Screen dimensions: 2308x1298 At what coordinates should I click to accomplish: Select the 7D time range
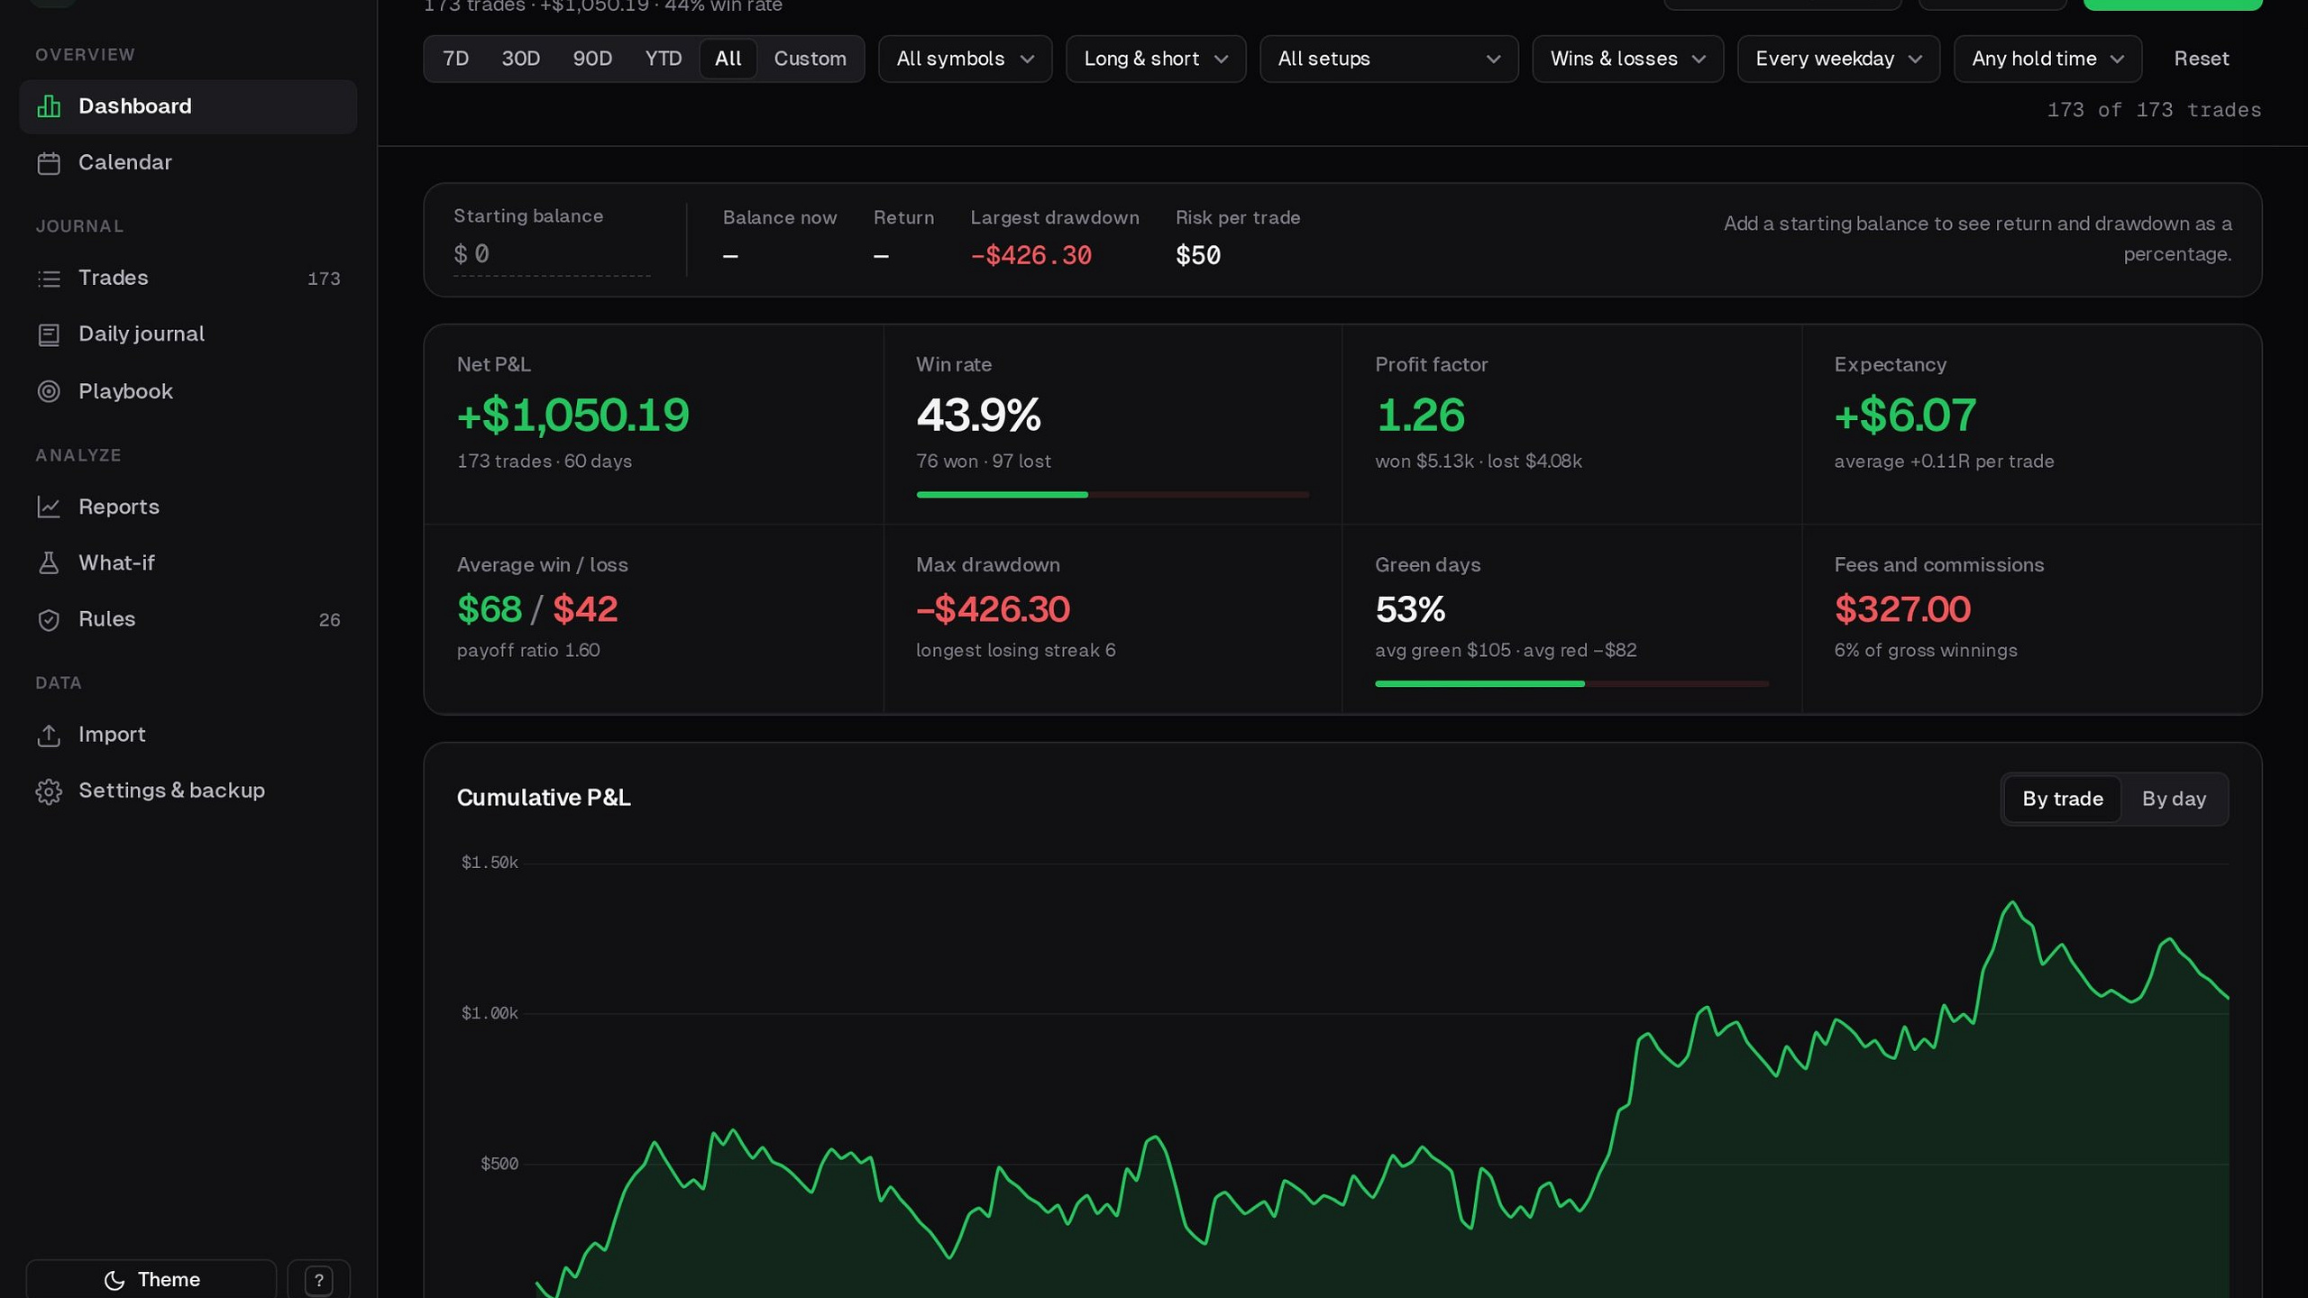click(456, 59)
